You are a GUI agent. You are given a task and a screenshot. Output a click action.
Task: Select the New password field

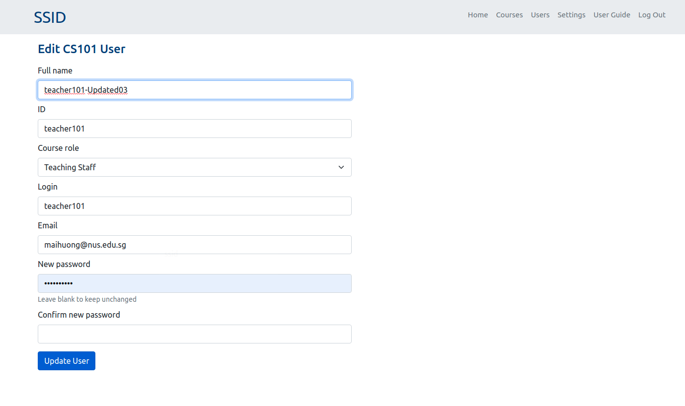(195, 283)
